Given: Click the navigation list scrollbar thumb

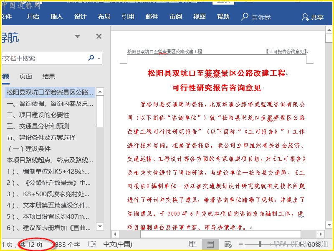Looking at the screenshot, I should [x=100, y=111].
